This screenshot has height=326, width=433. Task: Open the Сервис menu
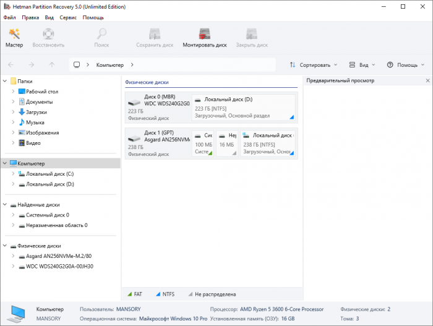[68, 17]
